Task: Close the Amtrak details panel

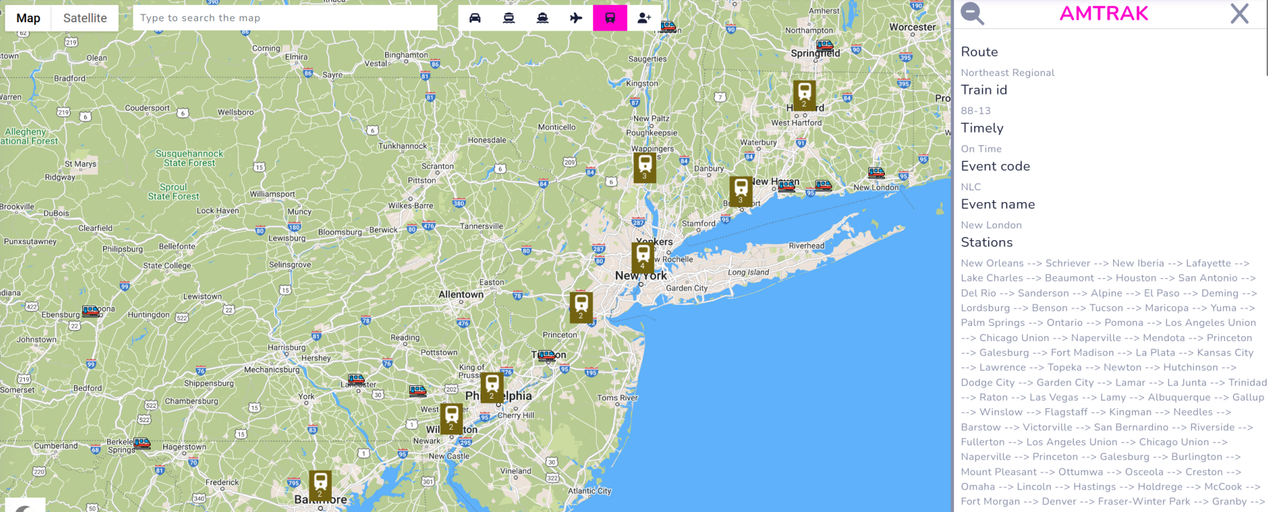Action: pyautogui.click(x=1240, y=13)
